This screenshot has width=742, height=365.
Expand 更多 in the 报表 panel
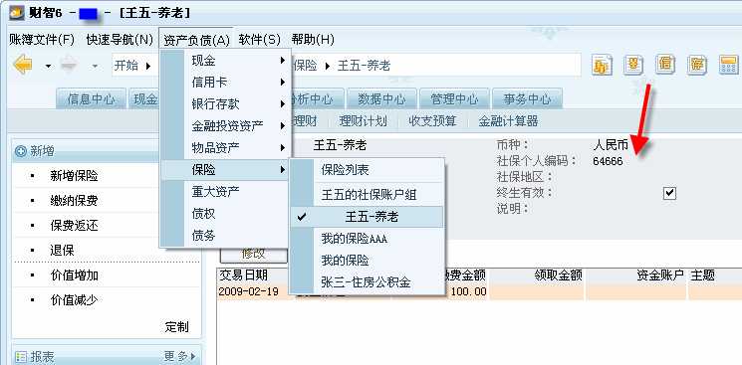click(x=180, y=356)
